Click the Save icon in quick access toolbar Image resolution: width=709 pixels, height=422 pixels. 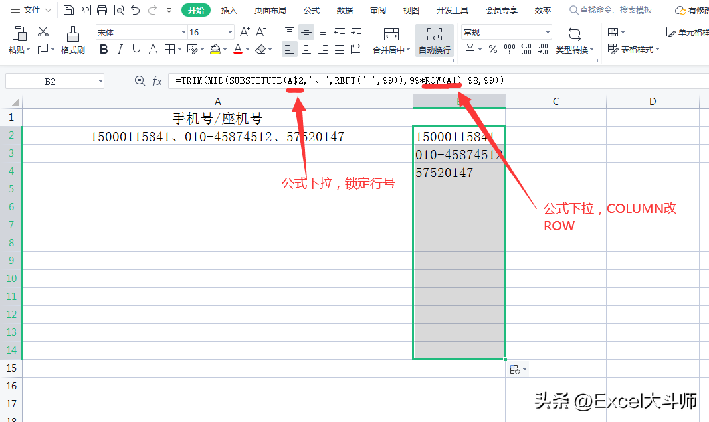[x=68, y=10]
